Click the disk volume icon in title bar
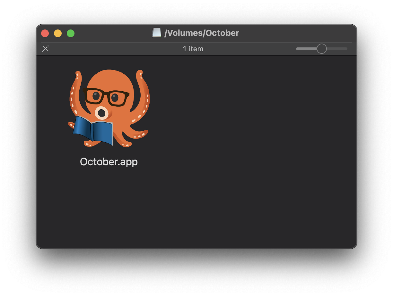The width and height of the screenshot is (393, 296). click(157, 33)
